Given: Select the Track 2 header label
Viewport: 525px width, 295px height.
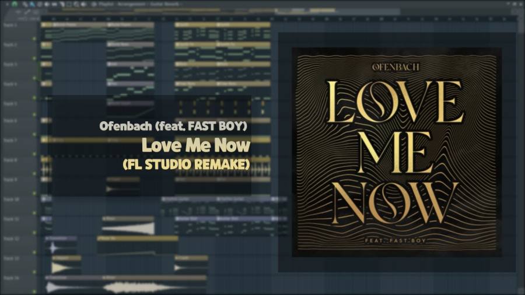Looking at the screenshot, I should pyautogui.click(x=10, y=44).
